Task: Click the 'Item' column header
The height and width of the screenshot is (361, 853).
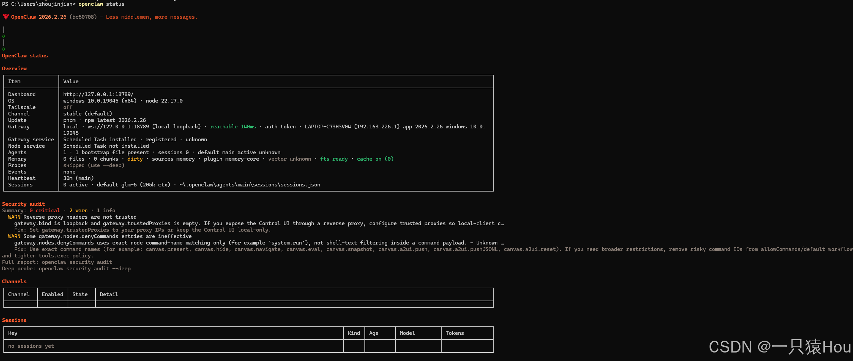Action: pyautogui.click(x=14, y=82)
